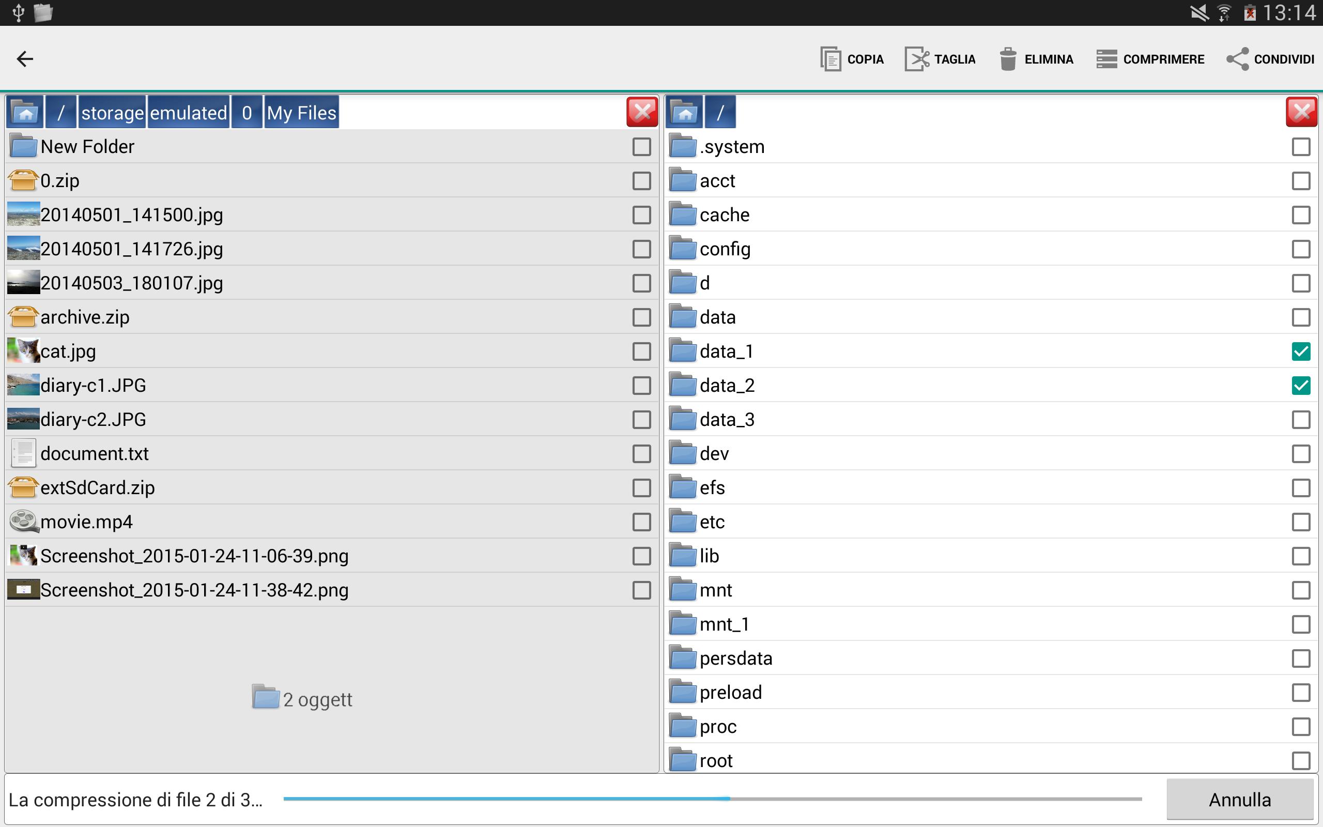Image resolution: width=1323 pixels, height=827 pixels.
Task: Tap the COMPRIMERE compress icon
Action: tap(1106, 59)
